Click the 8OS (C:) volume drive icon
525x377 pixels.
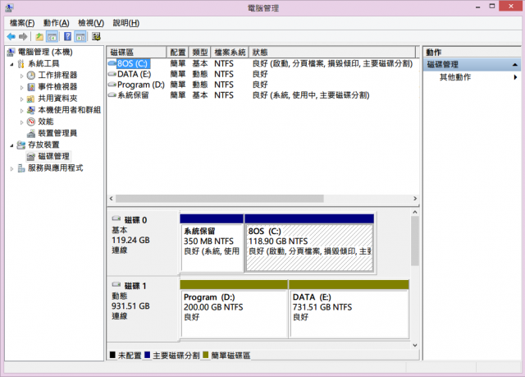coord(112,63)
